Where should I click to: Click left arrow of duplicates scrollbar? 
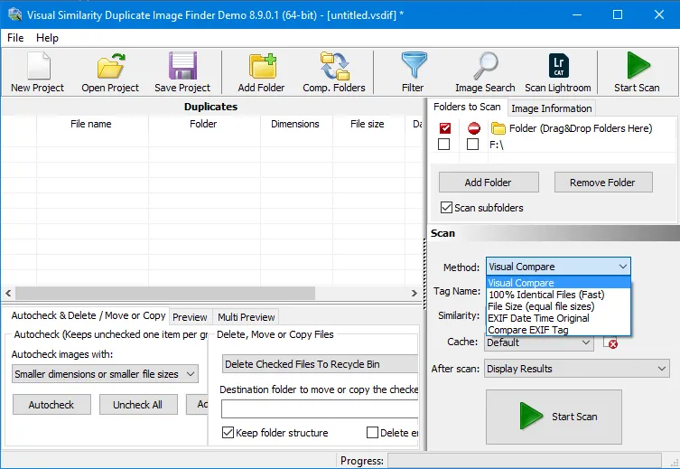pos(8,294)
